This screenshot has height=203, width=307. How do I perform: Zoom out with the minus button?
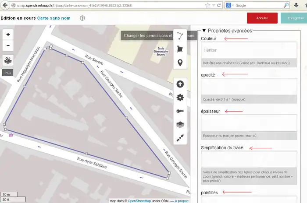click(x=8, y=45)
